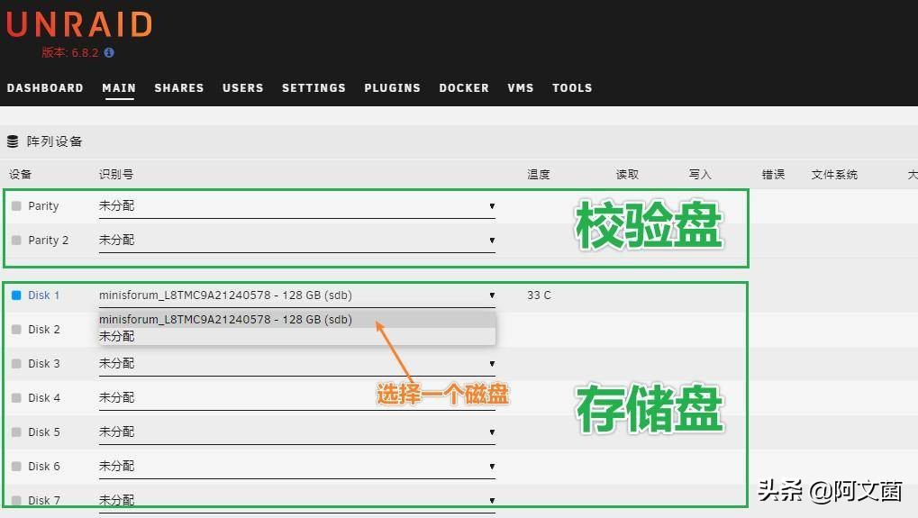918x518 pixels.
Task: Open the Settings tab
Action: (314, 87)
